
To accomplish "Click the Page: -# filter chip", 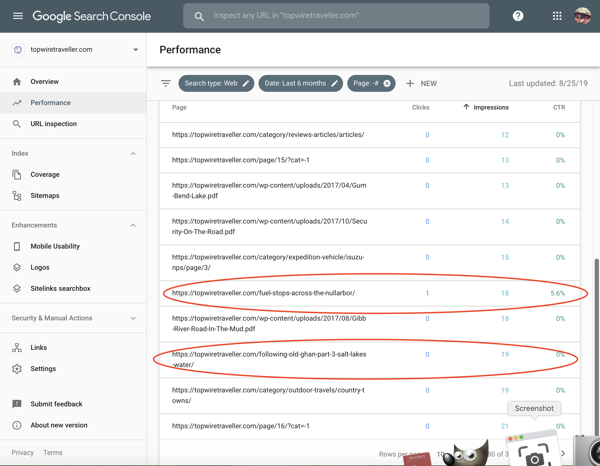I will tap(371, 83).
